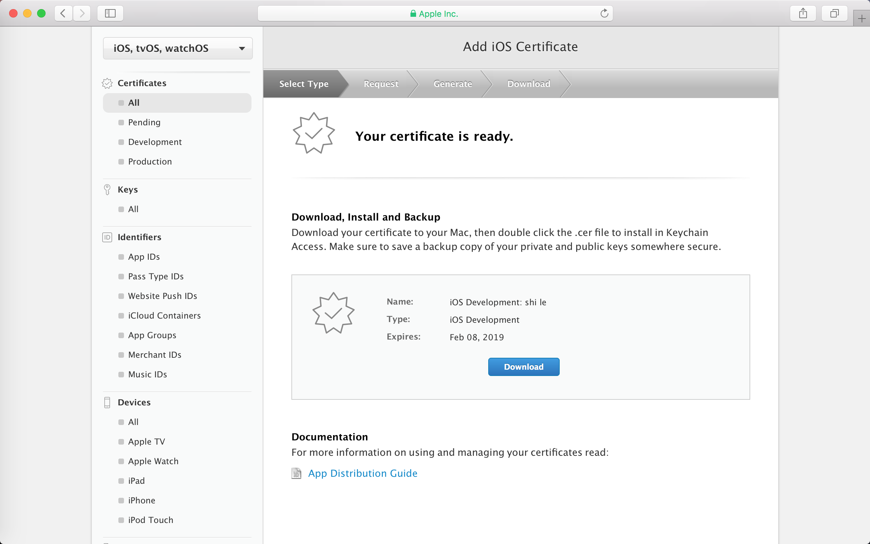Open a new tab
This screenshot has height=544, width=870.
862,19
